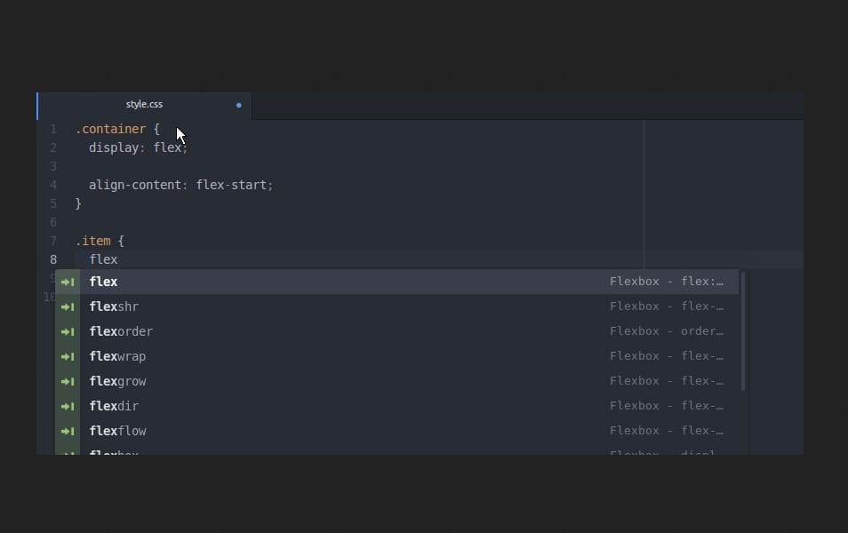Click snippet icon beside 'flex' suggestion
The height and width of the screenshot is (533, 848).
click(x=68, y=282)
